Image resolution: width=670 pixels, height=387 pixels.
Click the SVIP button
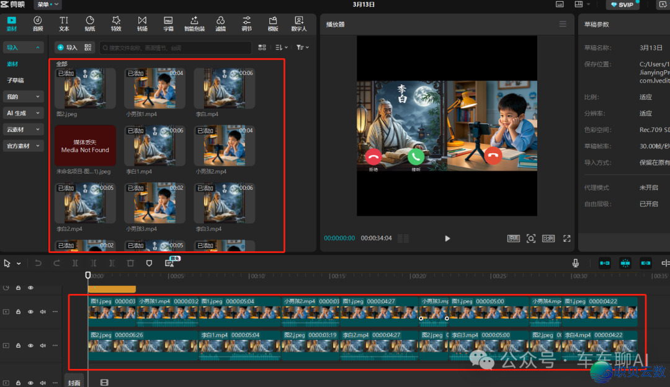click(x=623, y=4)
